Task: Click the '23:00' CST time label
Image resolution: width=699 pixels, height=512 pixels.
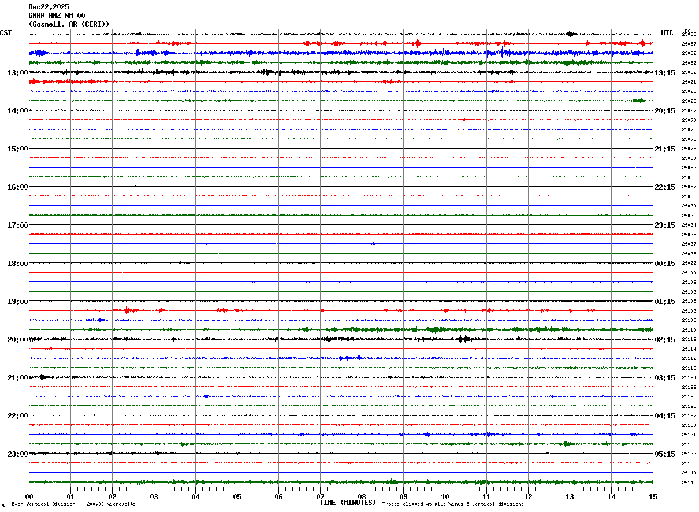Action: (17, 454)
